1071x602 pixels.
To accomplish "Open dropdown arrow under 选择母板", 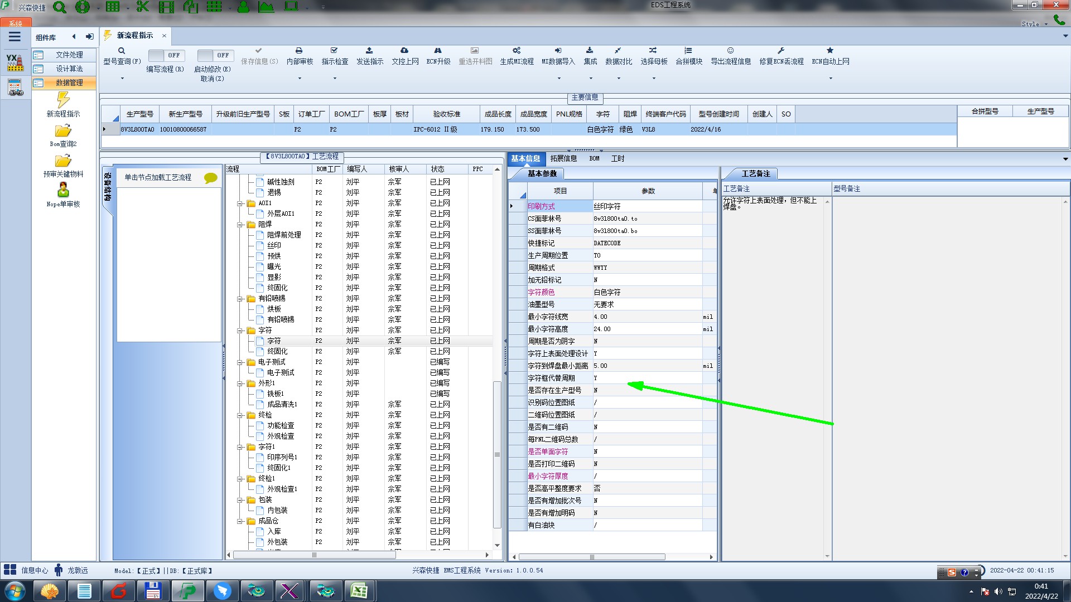I will [x=654, y=78].
